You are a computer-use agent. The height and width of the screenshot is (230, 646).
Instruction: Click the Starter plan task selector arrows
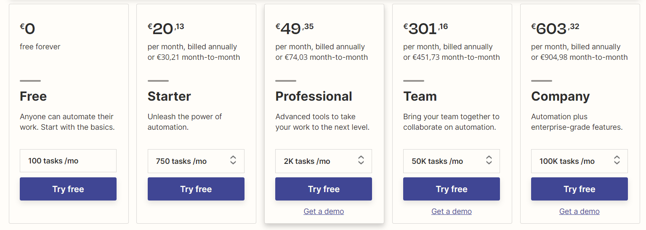pyautogui.click(x=233, y=160)
